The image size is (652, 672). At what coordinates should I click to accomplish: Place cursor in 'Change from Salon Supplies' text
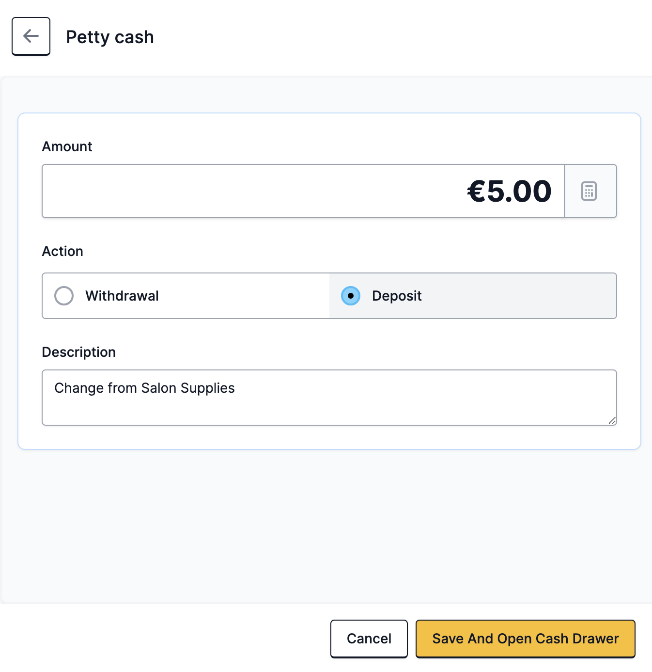pos(144,388)
